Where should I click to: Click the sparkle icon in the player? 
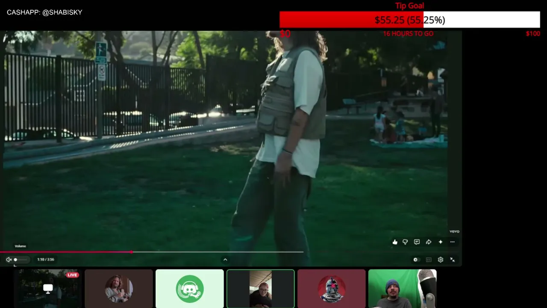(441, 242)
